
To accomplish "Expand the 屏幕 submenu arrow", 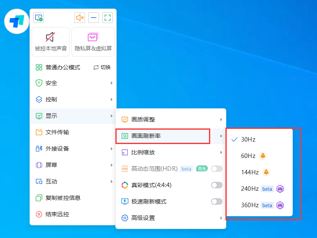I will (x=111, y=165).
